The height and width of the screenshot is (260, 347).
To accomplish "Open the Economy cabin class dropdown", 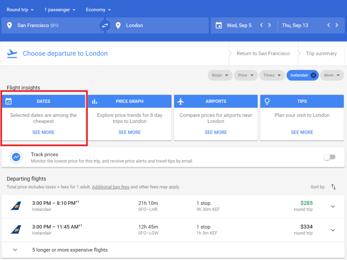I will tap(98, 9).
